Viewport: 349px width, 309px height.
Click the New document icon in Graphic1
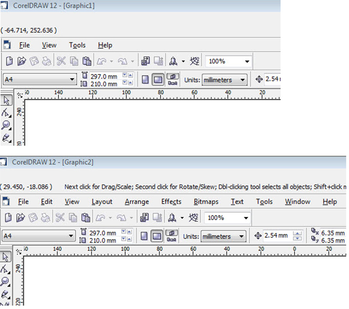10,61
